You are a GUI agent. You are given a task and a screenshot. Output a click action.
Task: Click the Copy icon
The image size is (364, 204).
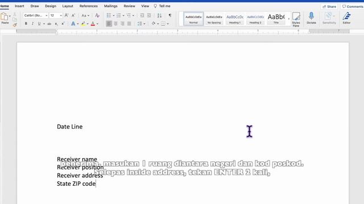pos(15,20)
